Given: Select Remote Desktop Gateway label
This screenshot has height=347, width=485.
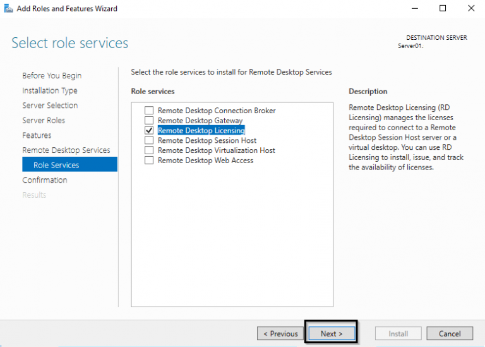Looking at the screenshot, I should pos(200,121).
